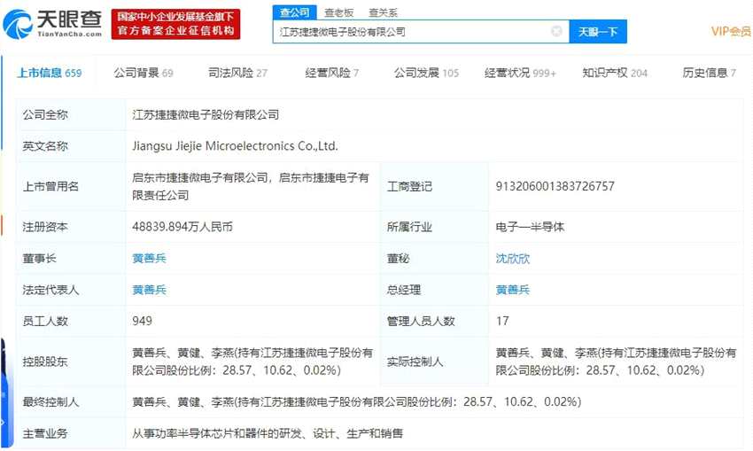Click the 控股股东 shareholder details cell
753x451 pixels.
pyautogui.click(x=252, y=362)
